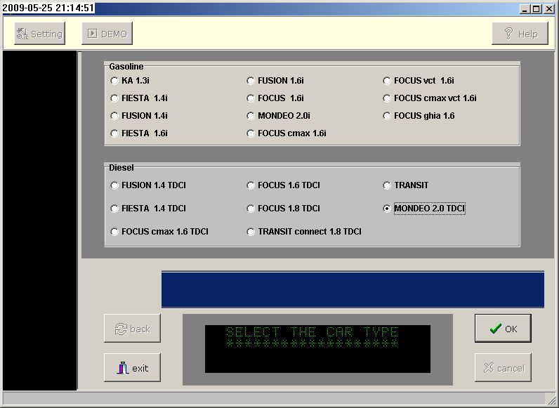Select FOCUS ghia 1.6 option
This screenshot has height=408, width=559.
pyautogui.click(x=388, y=116)
